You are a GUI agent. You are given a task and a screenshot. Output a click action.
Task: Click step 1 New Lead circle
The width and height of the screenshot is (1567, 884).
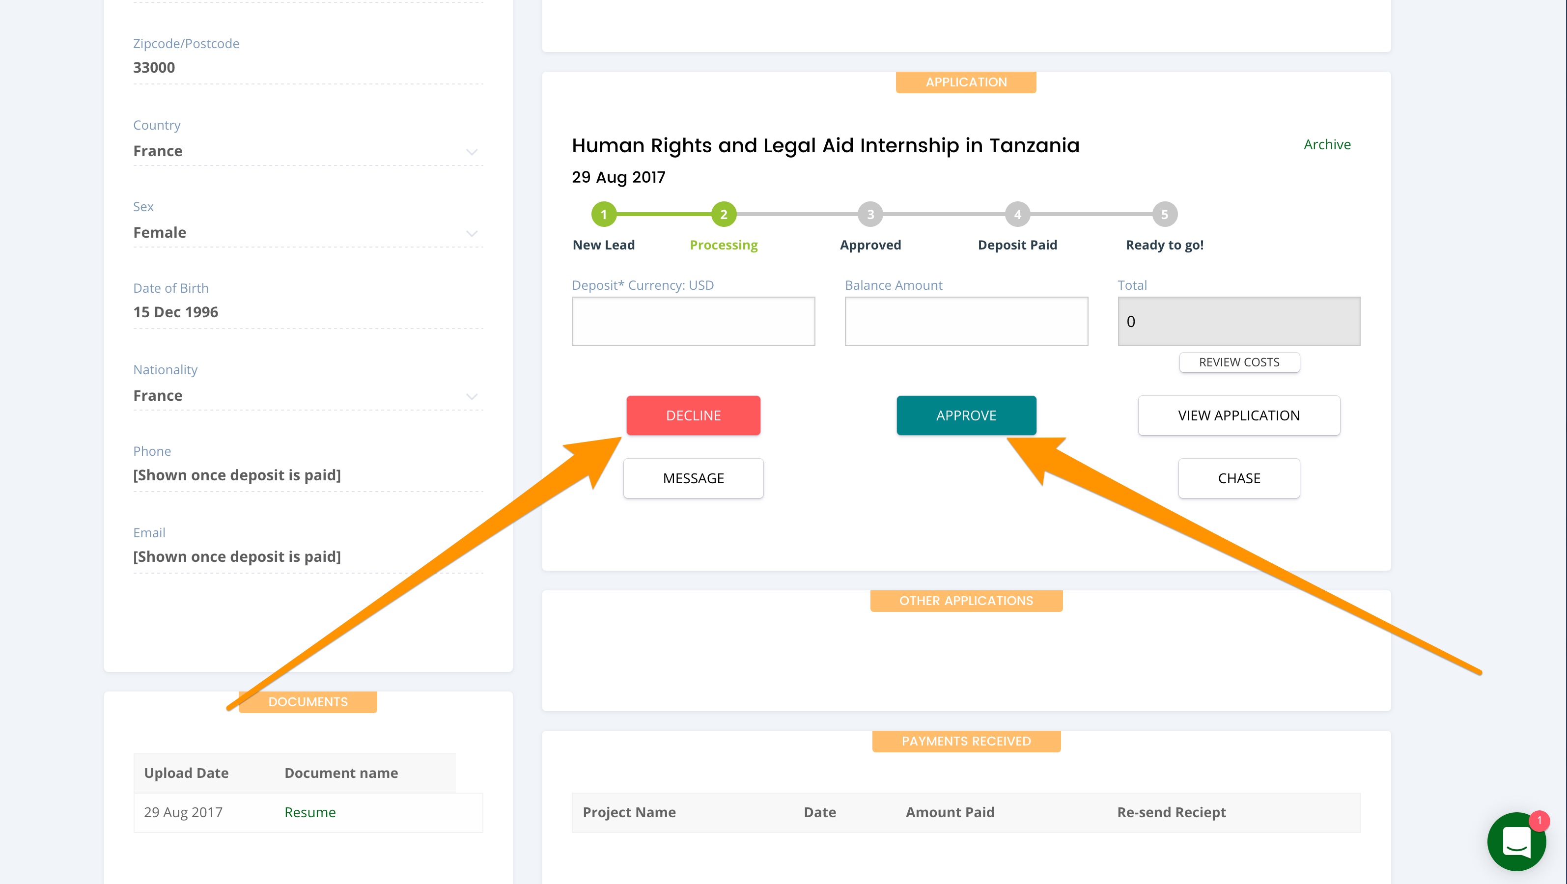pos(603,214)
